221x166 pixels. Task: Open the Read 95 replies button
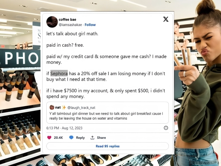(x=107, y=146)
